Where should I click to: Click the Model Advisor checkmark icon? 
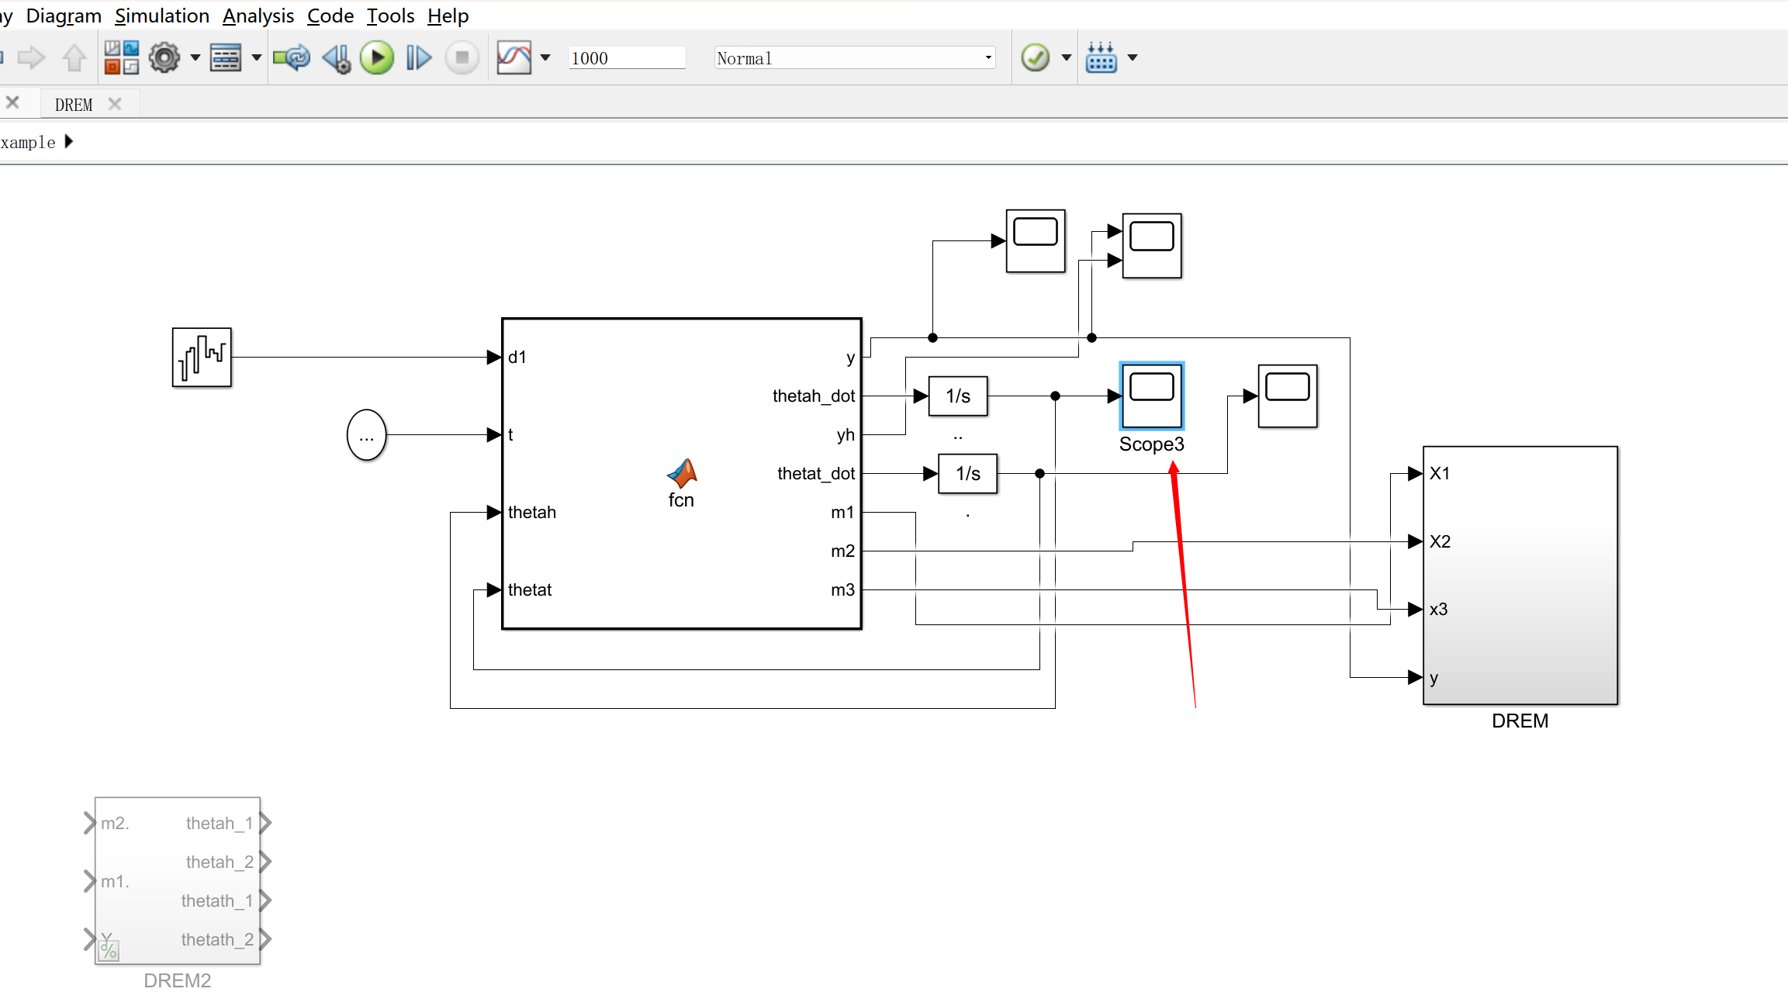[x=1036, y=58]
